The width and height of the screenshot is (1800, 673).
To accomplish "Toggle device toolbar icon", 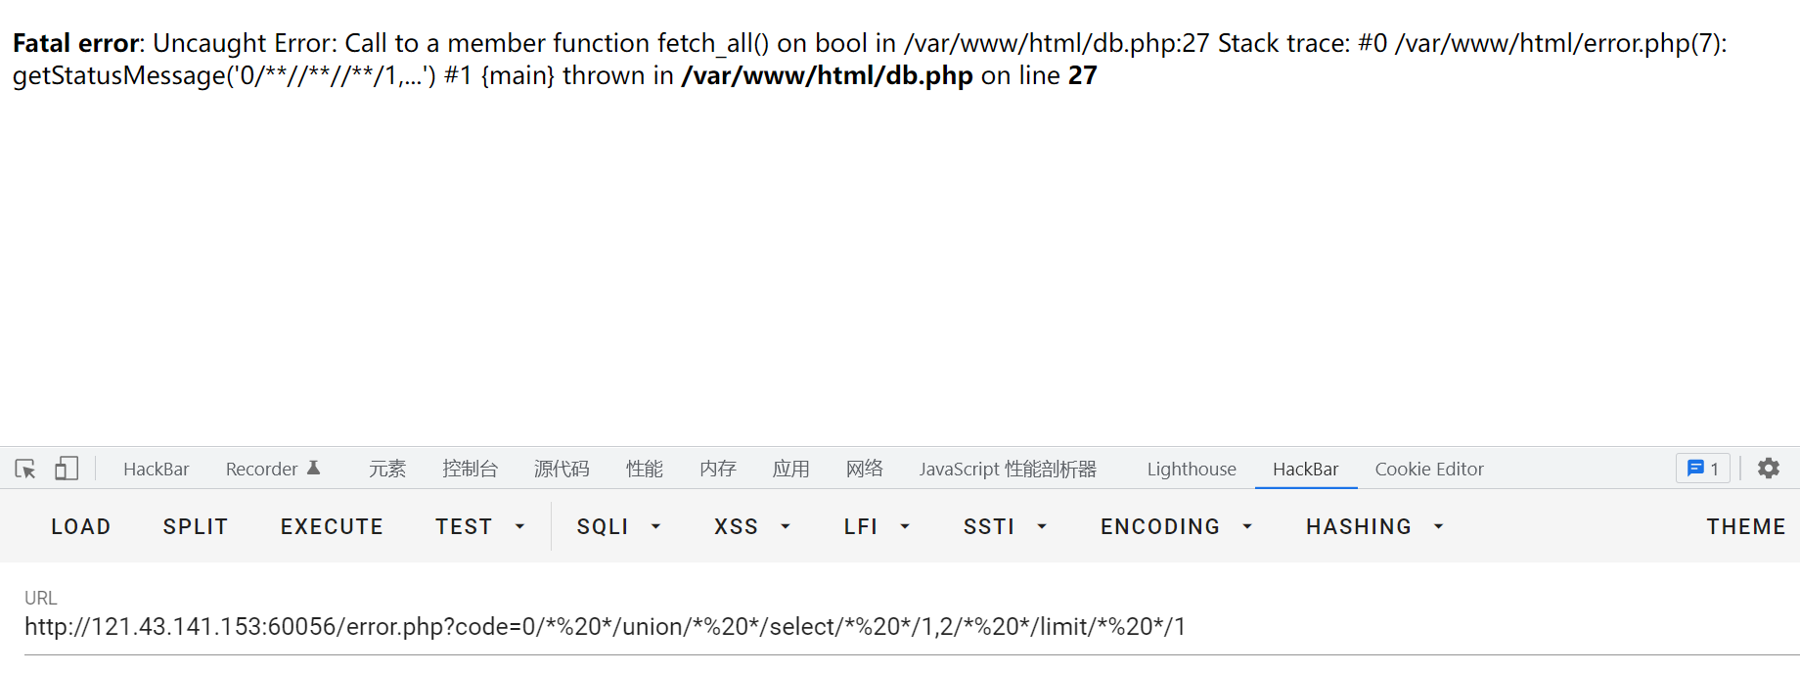I will (67, 469).
